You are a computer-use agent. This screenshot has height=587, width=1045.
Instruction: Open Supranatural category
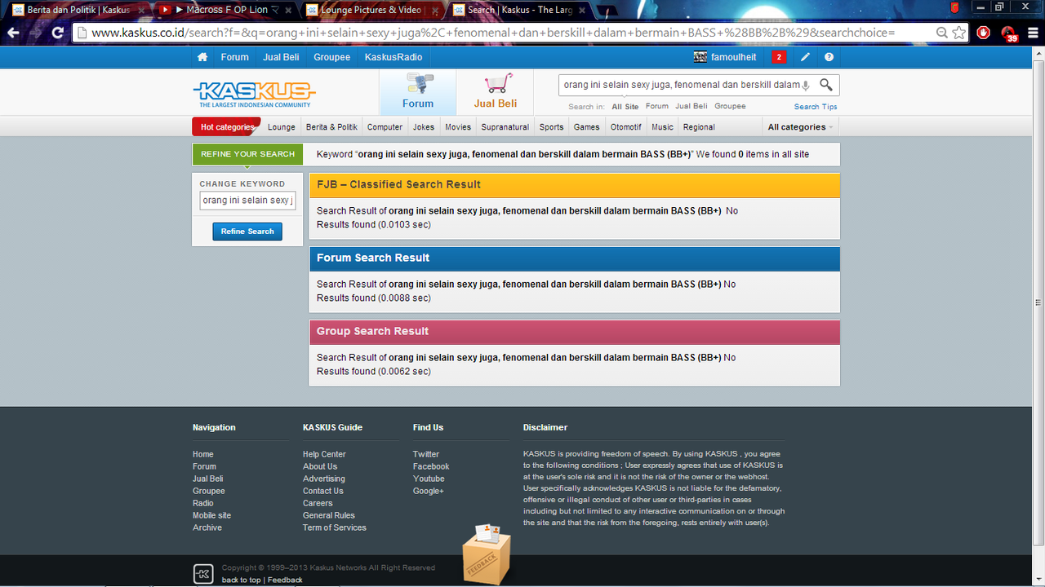click(x=505, y=127)
